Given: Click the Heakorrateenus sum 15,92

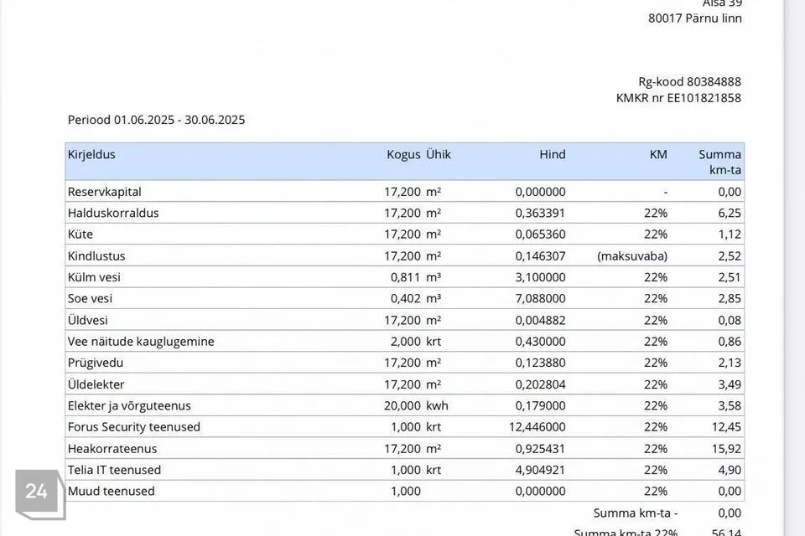Looking at the screenshot, I should (x=726, y=449).
